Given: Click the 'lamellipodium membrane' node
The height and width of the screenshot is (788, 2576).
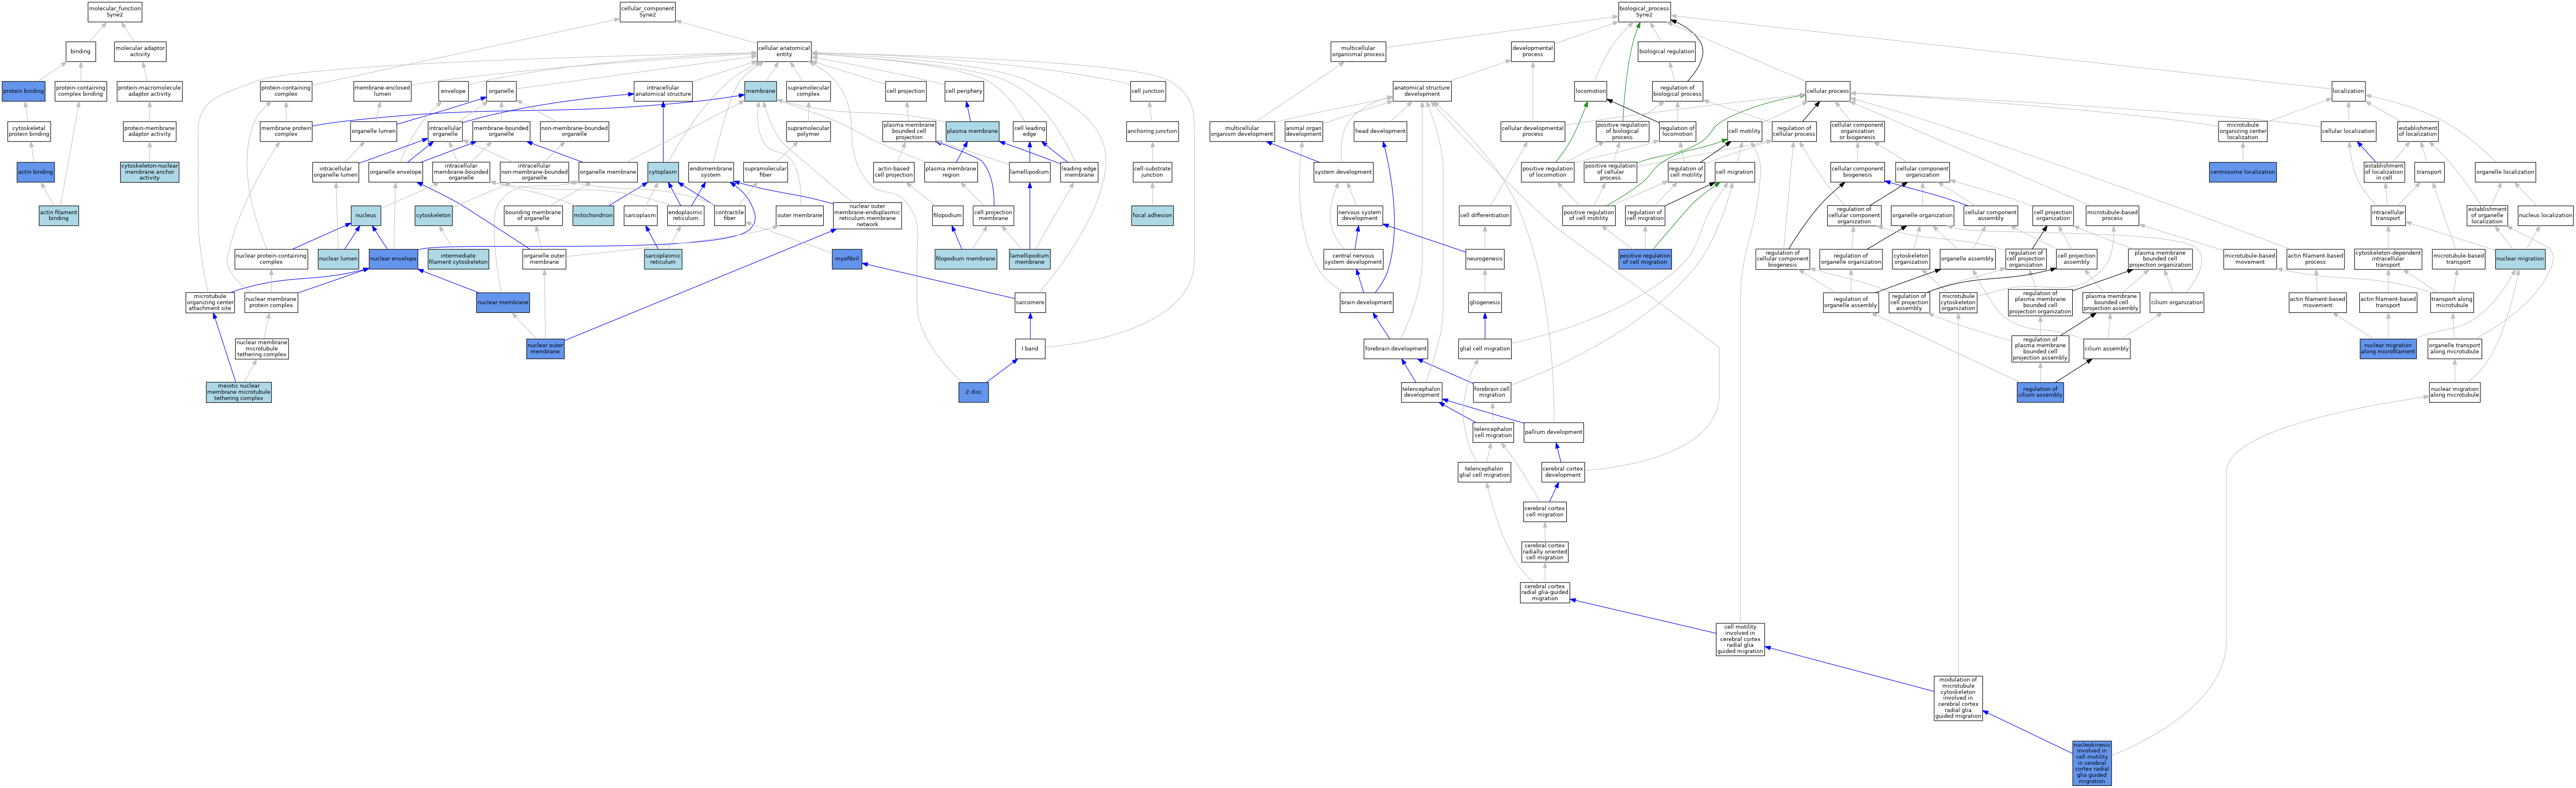Looking at the screenshot, I should (x=1030, y=259).
